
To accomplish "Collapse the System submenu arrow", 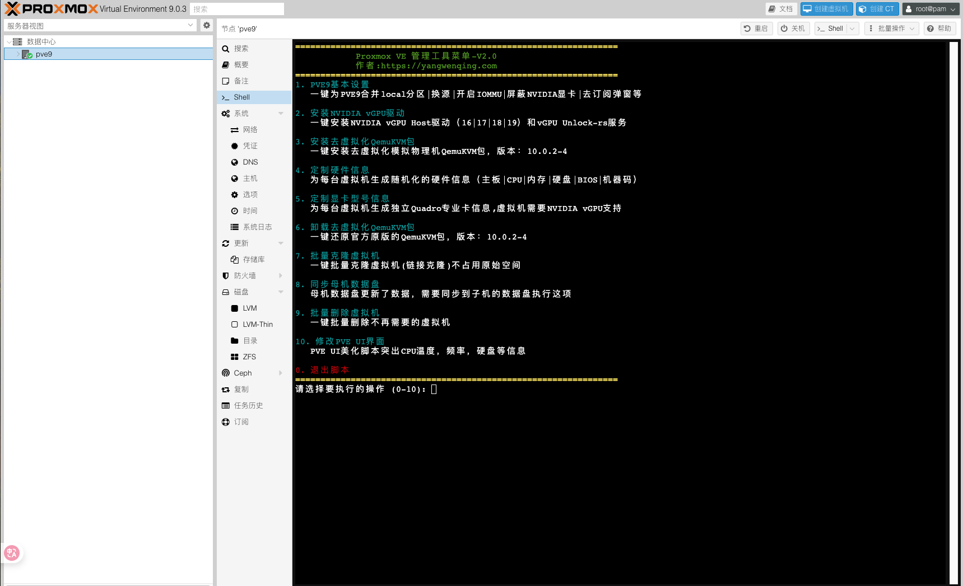I will pyautogui.click(x=281, y=114).
